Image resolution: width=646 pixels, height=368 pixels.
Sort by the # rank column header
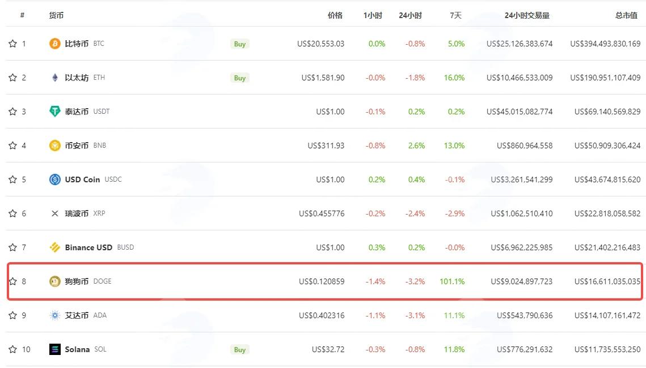[x=22, y=15]
